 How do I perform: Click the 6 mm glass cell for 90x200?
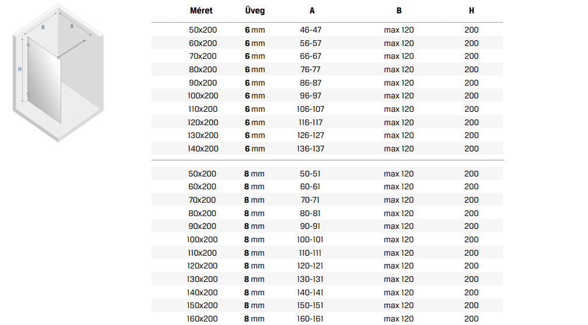pos(255,83)
